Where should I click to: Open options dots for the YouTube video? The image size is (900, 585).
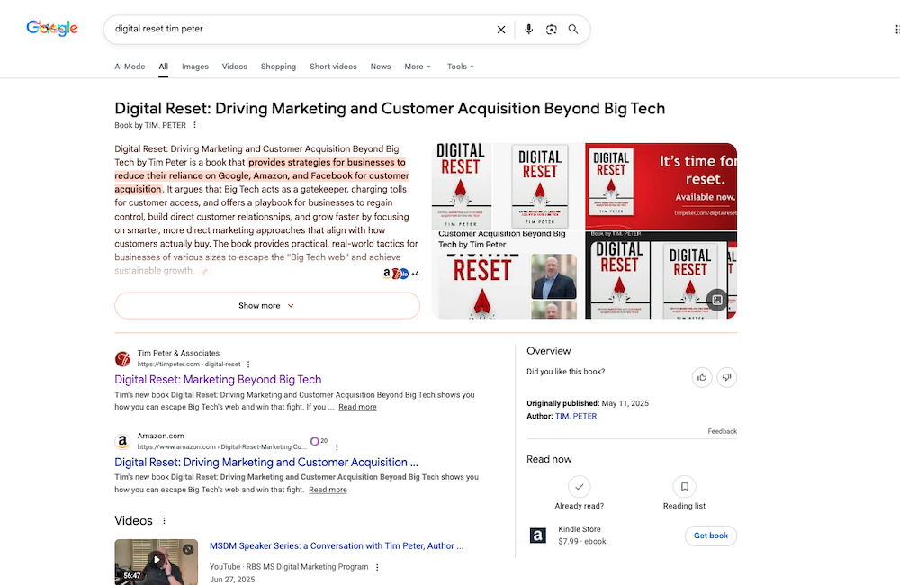click(377, 567)
